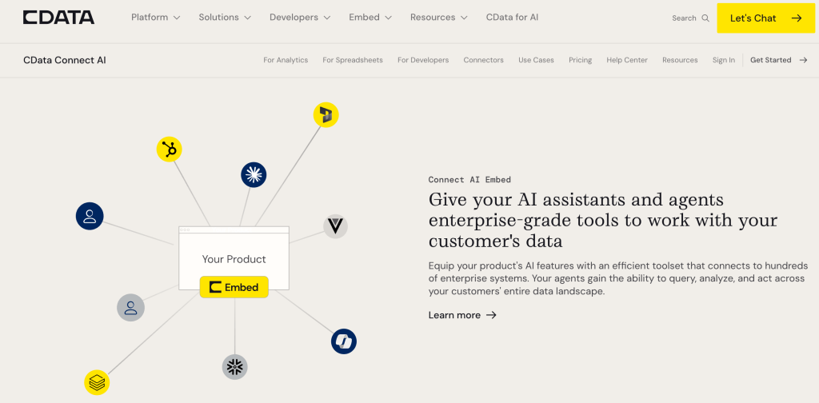This screenshot has width=819, height=403.
Task: Click arrow next to Get Started
Action: (x=803, y=60)
